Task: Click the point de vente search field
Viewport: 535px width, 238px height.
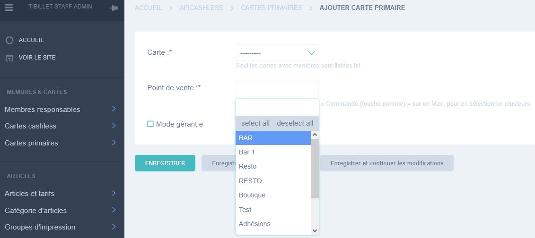Action: tap(277, 108)
